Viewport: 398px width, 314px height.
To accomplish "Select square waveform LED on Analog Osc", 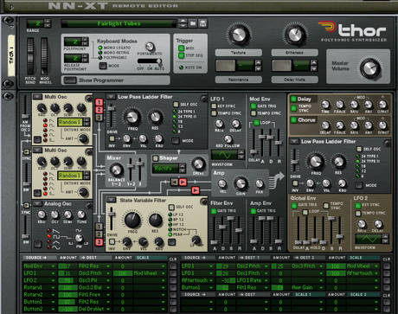I will point(49,236).
